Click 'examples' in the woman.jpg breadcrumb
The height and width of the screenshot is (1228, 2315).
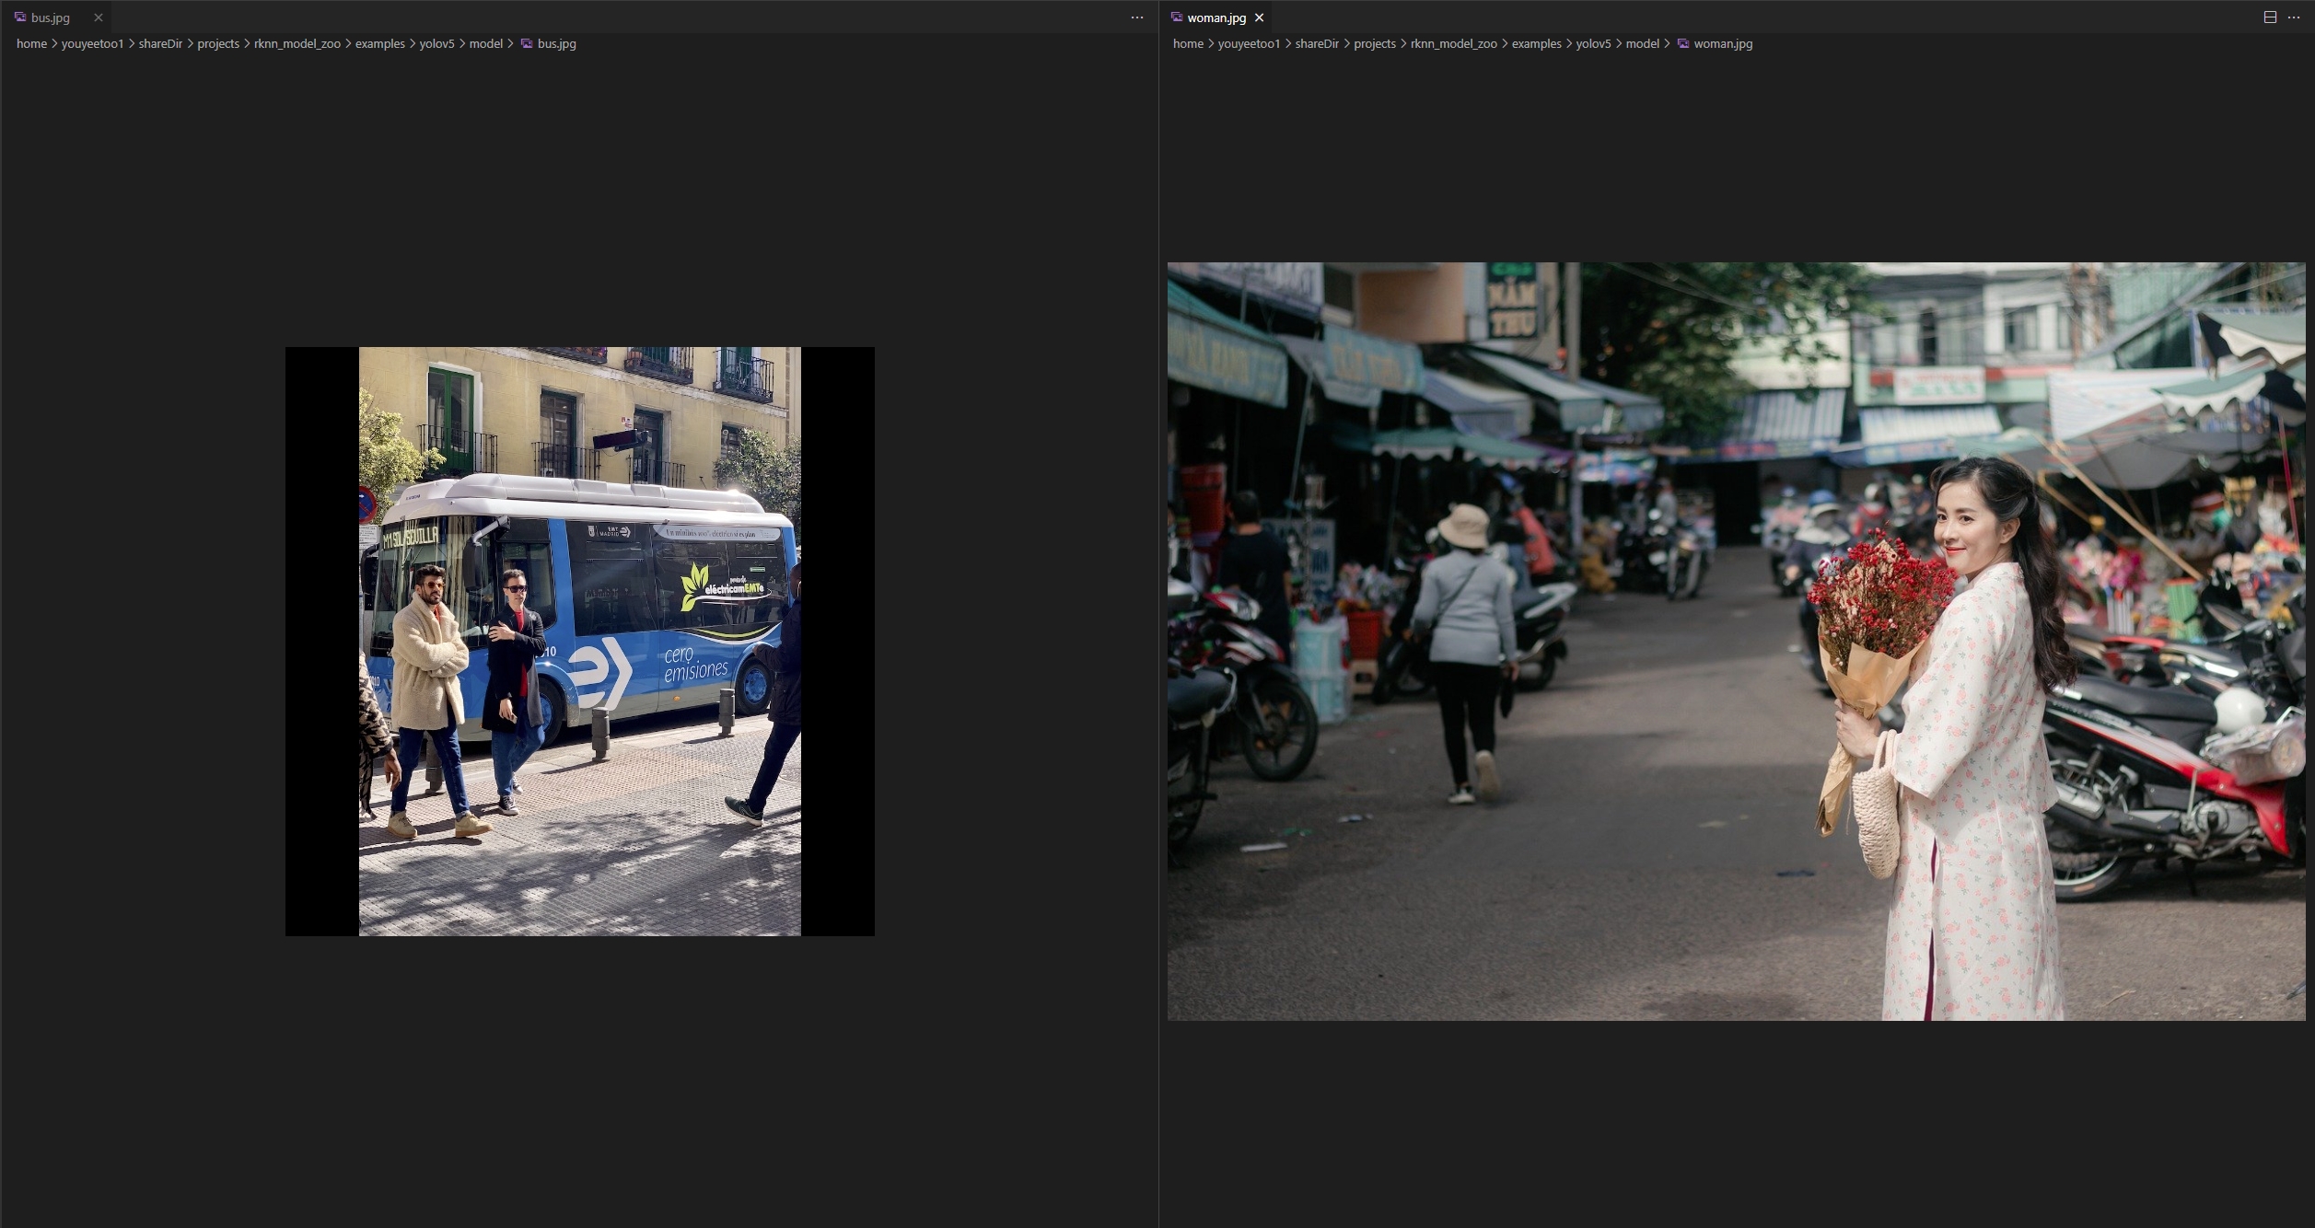[x=1537, y=43]
